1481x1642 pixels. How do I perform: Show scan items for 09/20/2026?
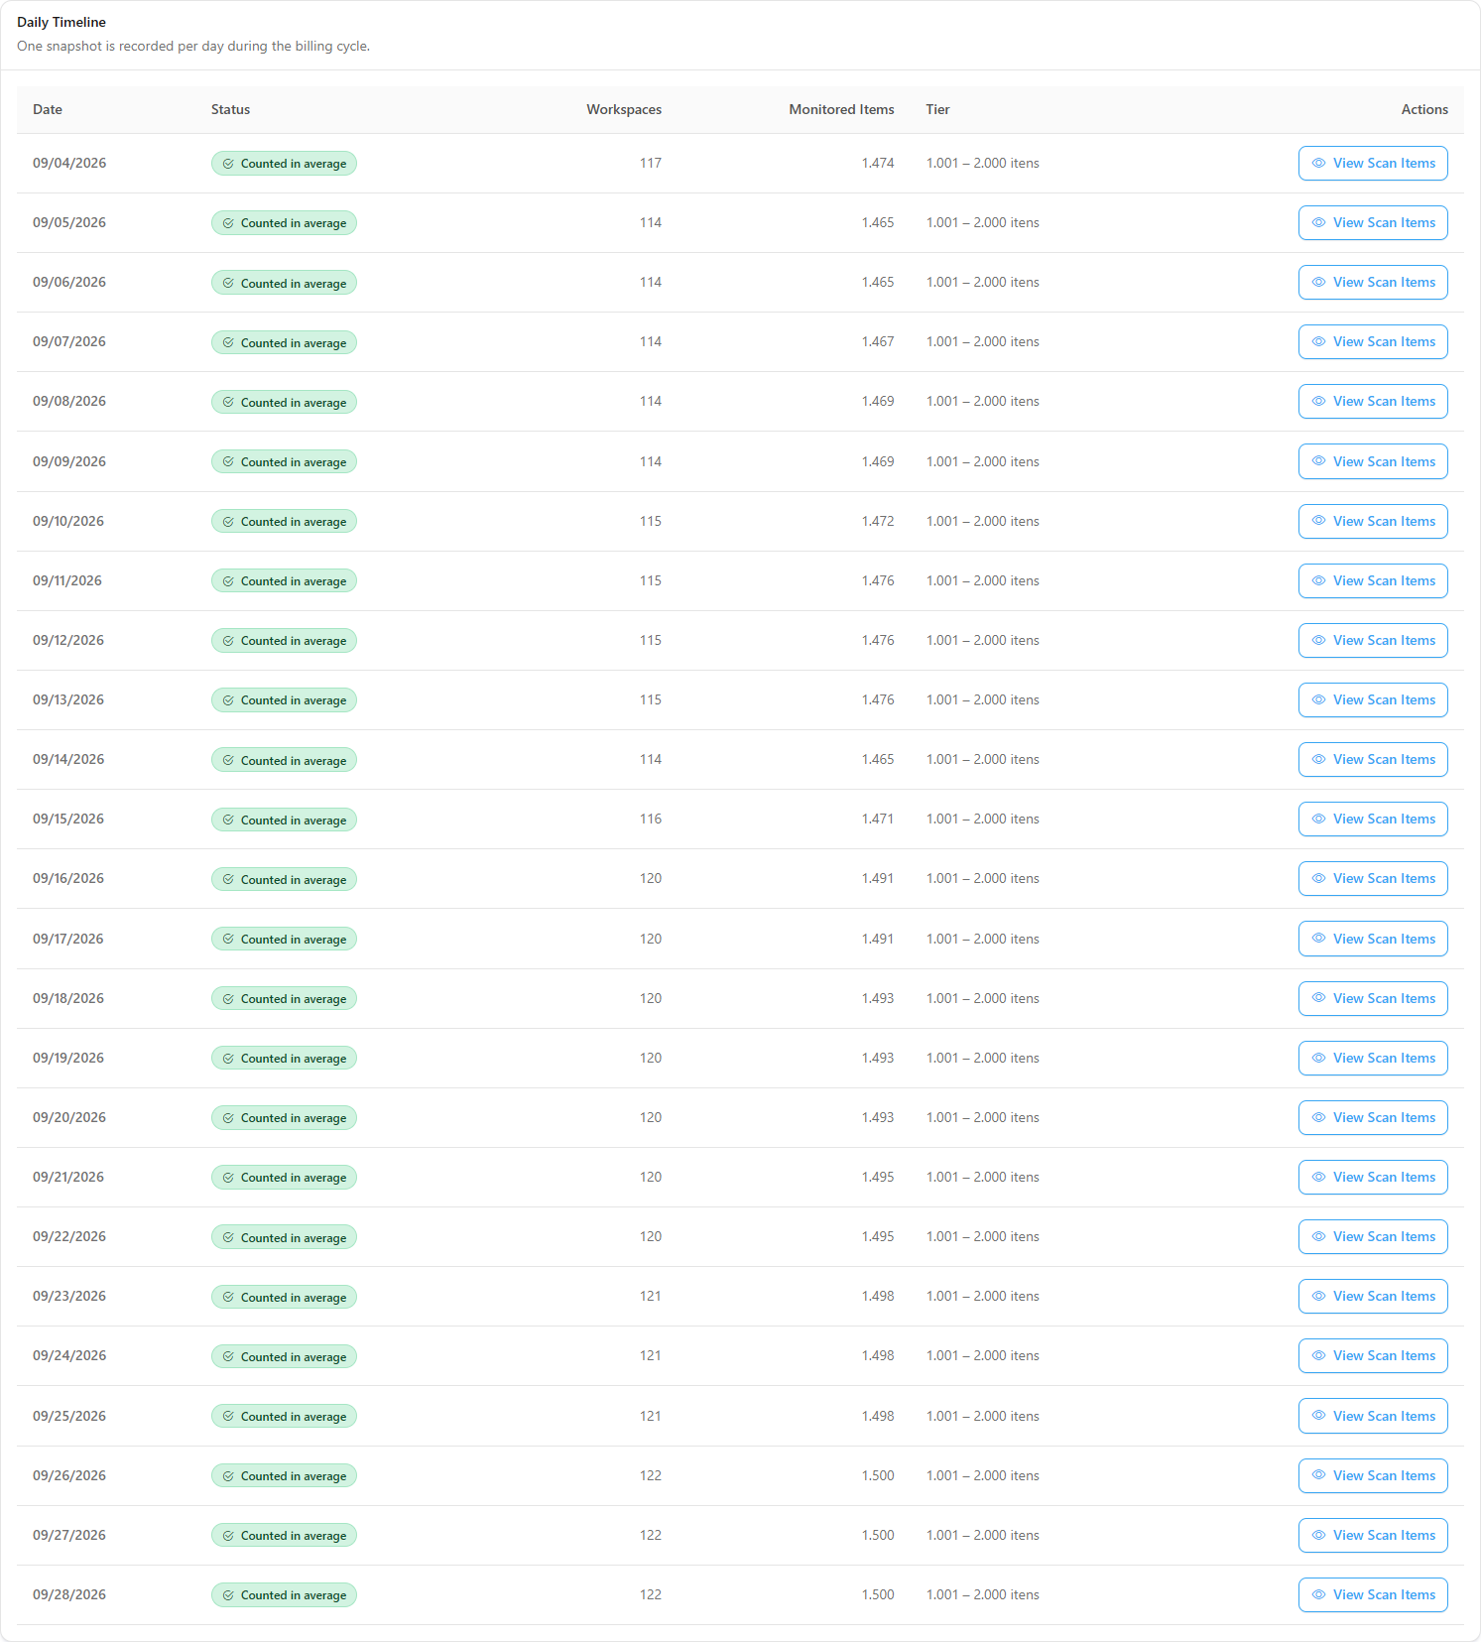click(1373, 1117)
